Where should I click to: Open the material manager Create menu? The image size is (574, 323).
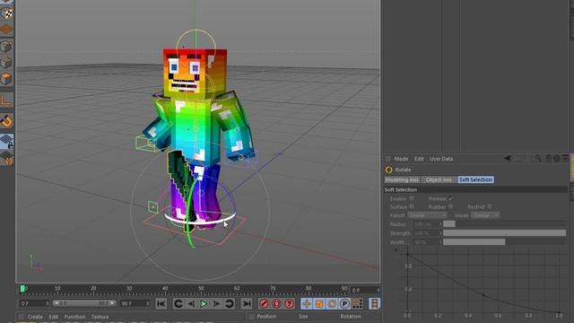[x=35, y=317]
